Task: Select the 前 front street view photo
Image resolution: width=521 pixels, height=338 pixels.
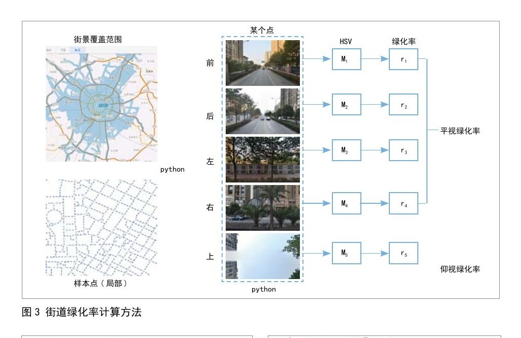Action: [262, 63]
